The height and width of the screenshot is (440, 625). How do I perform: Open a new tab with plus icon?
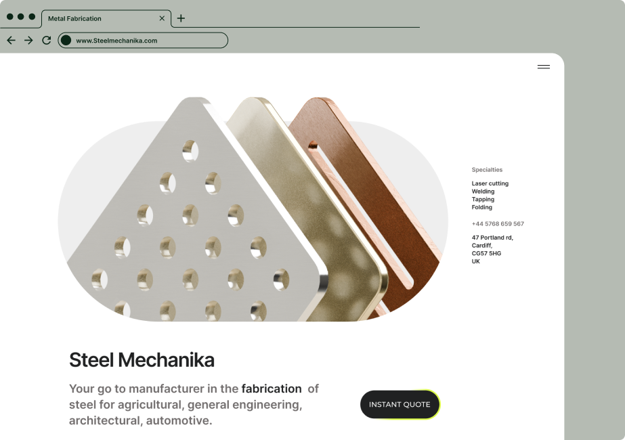(181, 18)
